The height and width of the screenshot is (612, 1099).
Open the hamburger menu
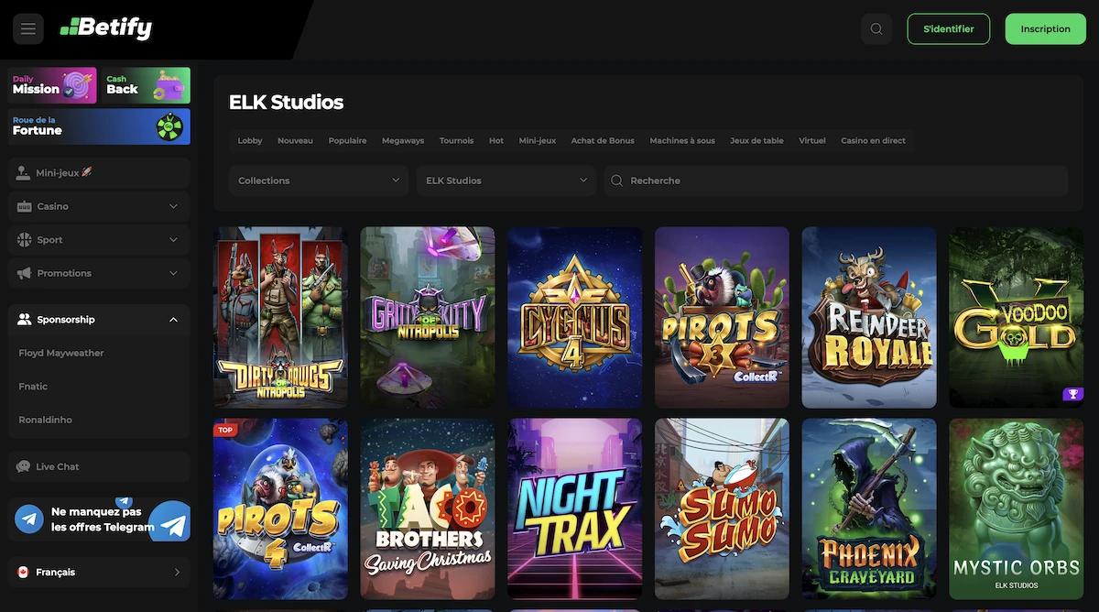point(27,28)
